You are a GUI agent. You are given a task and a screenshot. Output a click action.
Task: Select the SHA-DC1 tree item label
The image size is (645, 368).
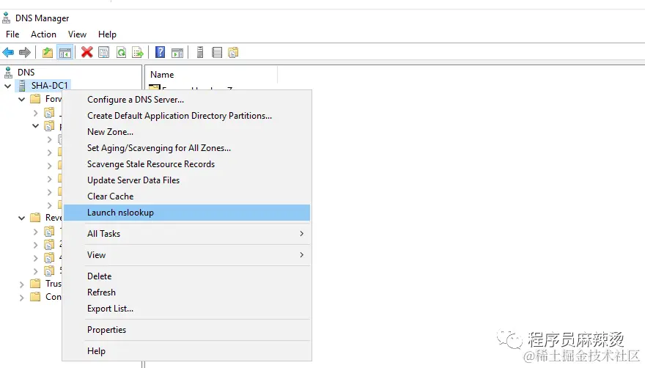coord(49,86)
